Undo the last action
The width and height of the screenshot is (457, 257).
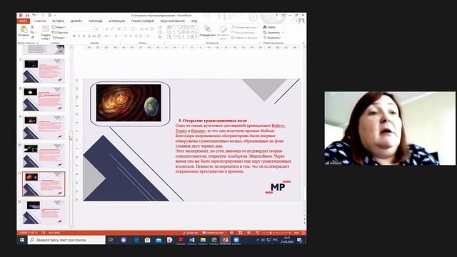coord(34,15)
